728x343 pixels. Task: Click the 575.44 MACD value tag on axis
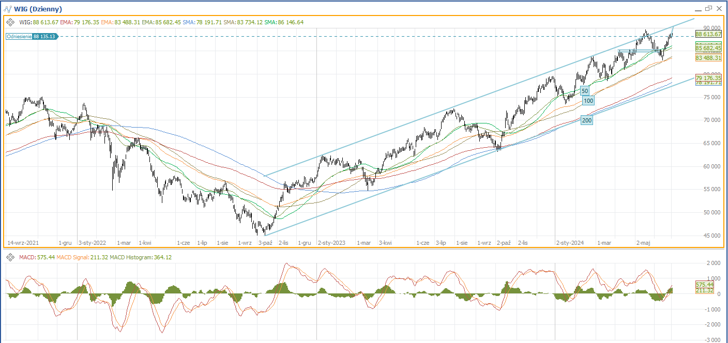click(705, 285)
